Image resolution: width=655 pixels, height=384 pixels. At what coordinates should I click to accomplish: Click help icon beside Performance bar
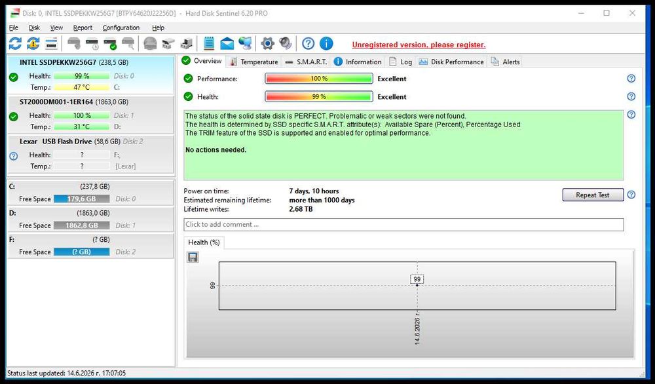[x=631, y=79]
